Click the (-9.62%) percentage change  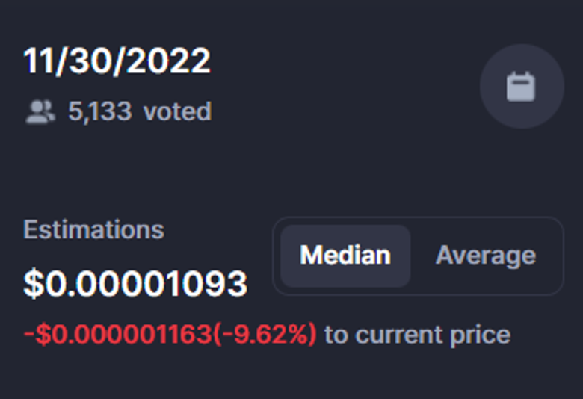click(265, 334)
